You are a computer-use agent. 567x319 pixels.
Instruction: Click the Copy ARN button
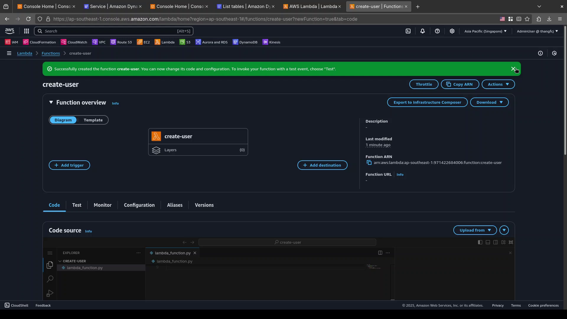pyautogui.click(x=460, y=84)
